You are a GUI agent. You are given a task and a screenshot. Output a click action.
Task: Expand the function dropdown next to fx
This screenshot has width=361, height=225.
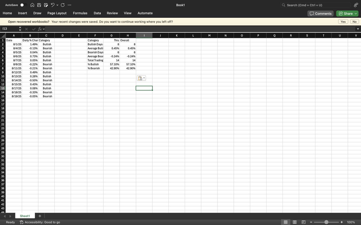(x=44, y=29)
